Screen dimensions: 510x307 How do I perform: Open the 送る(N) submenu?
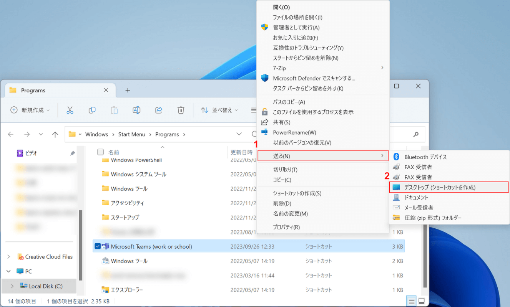[323, 156]
